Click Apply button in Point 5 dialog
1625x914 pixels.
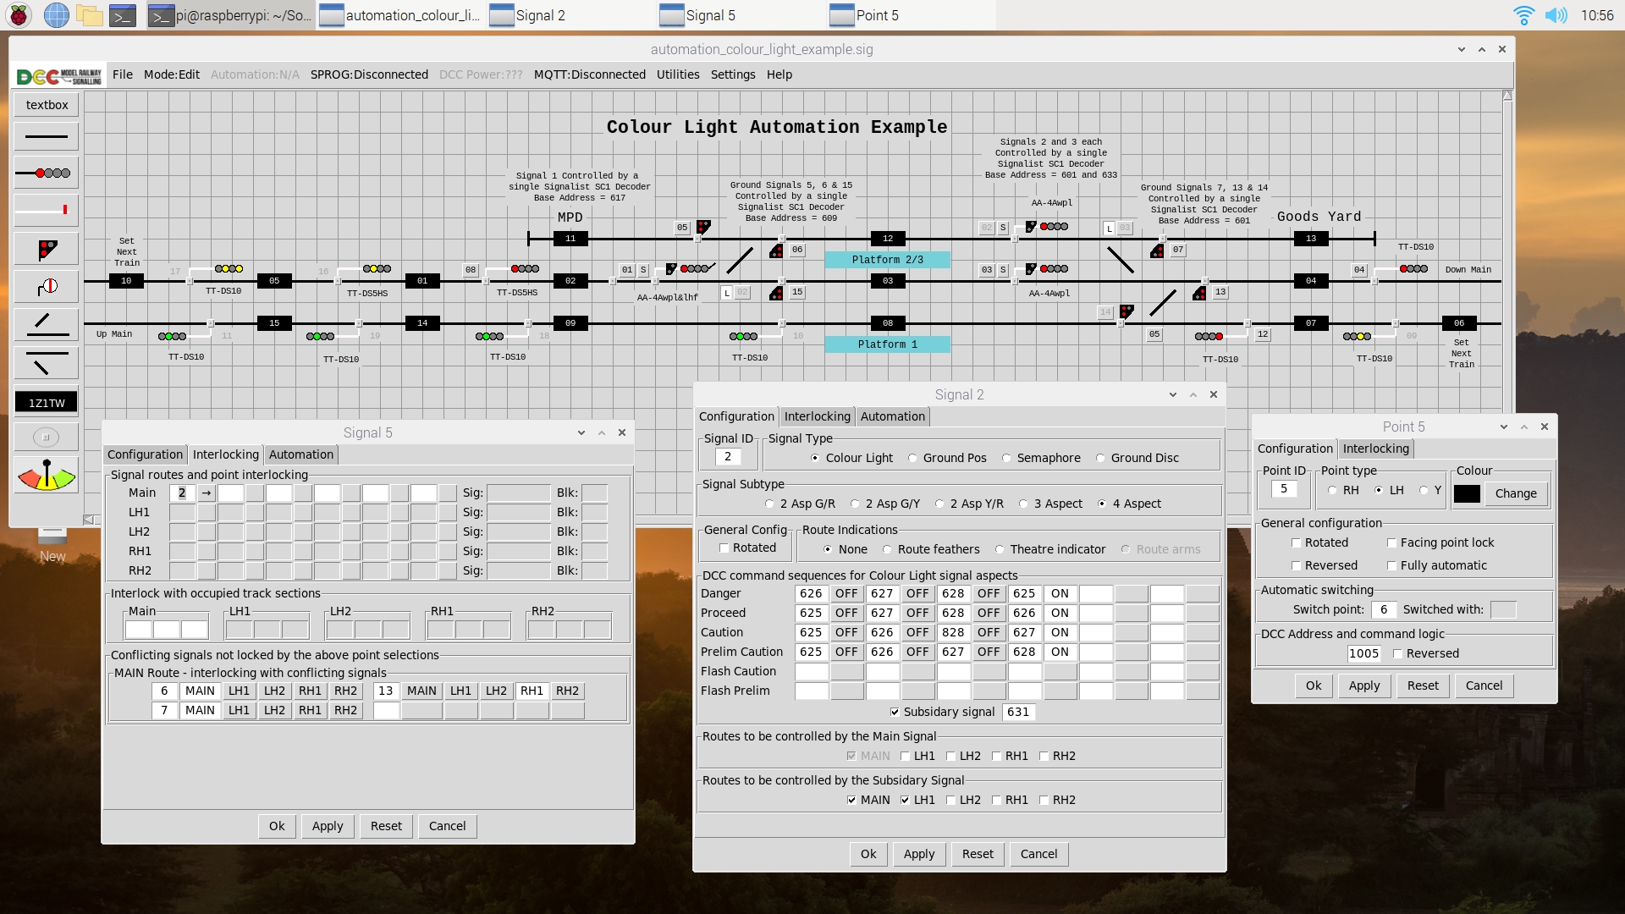1363,684
